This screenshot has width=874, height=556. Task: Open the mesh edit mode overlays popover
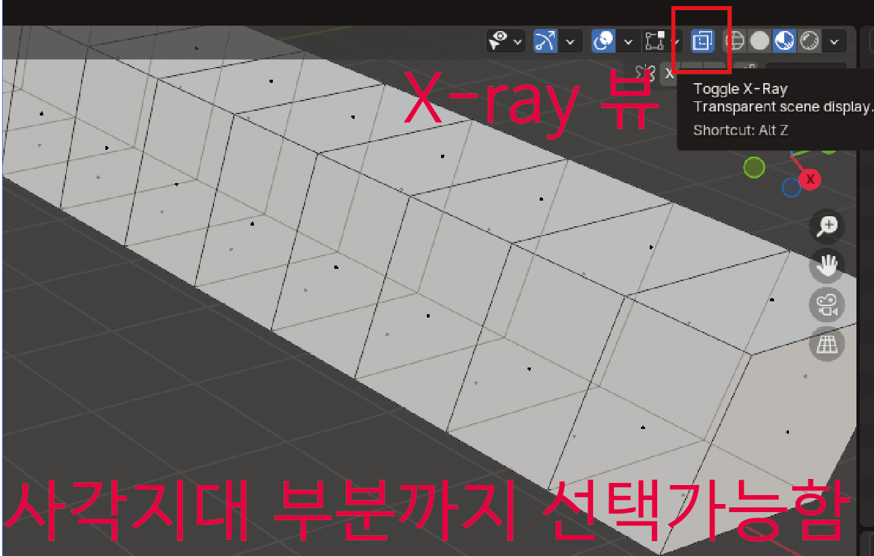click(x=661, y=42)
